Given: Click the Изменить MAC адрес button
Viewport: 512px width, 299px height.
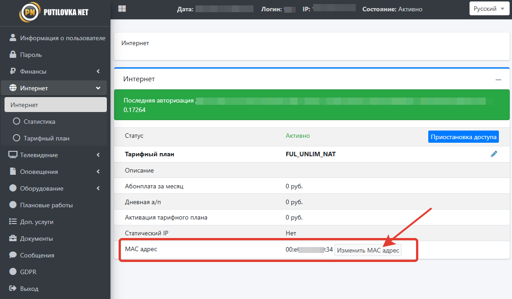Looking at the screenshot, I should [x=368, y=250].
